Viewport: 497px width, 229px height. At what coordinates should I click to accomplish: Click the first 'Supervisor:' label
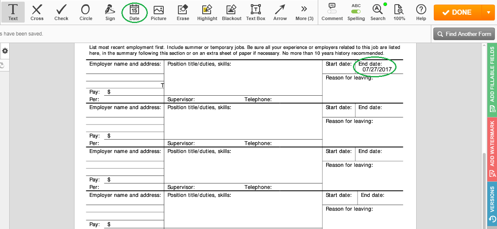tap(181, 99)
